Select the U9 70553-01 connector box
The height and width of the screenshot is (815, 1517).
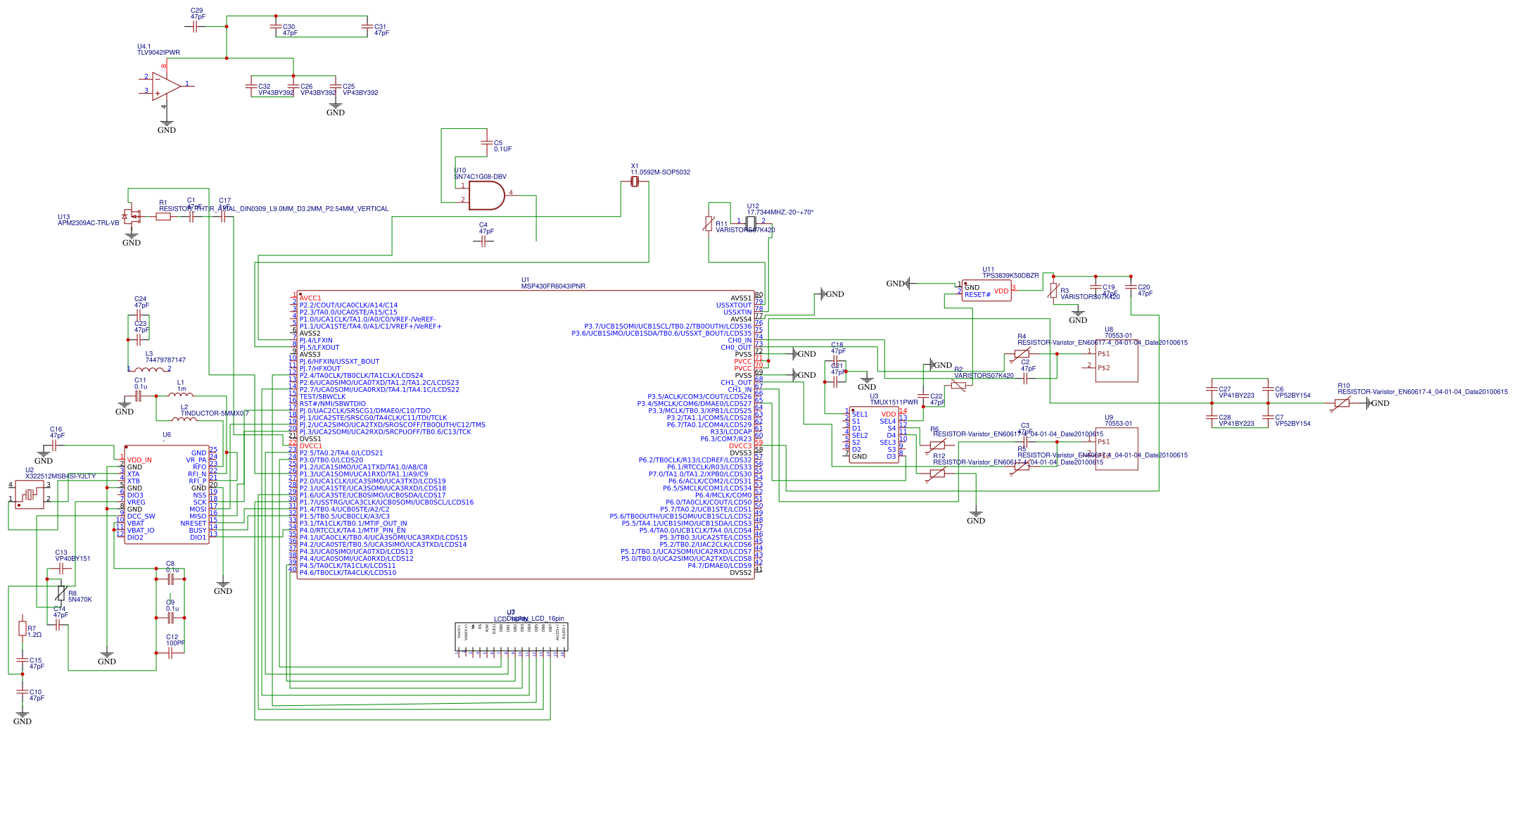(1117, 449)
